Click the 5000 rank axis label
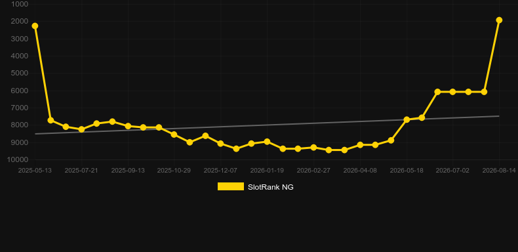This screenshot has width=518, height=252. click(x=20, y=73)
